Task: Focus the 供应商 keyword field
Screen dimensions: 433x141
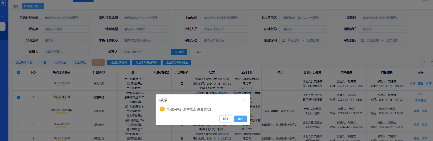Action: click(x=65, y=29)
